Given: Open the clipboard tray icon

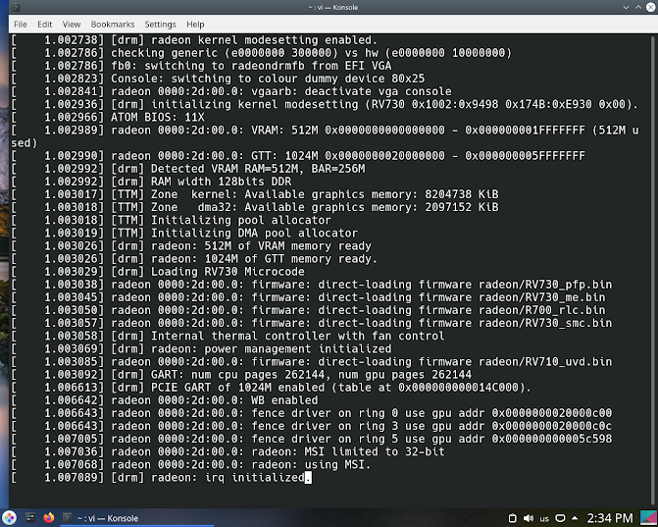Looking at the screenshot, I should point(512,518).
